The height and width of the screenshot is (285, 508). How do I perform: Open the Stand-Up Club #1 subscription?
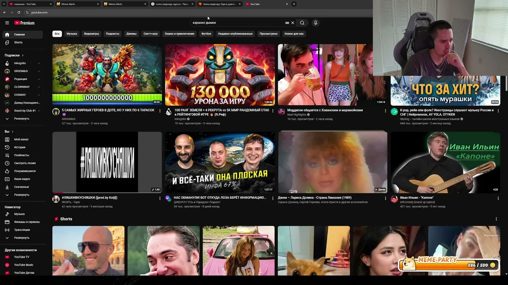pyautogui.click(x=22, y=111)
